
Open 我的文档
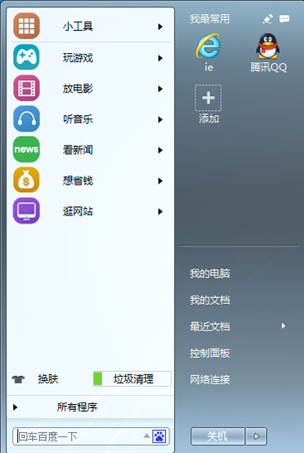click(210, 300)
